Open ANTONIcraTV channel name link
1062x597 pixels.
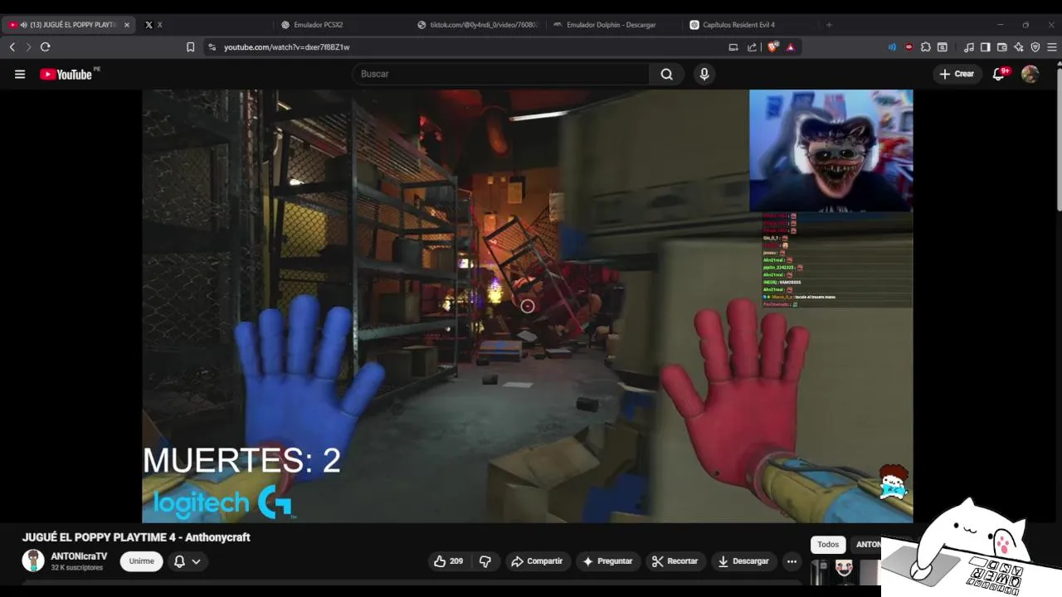click(79, 556)
